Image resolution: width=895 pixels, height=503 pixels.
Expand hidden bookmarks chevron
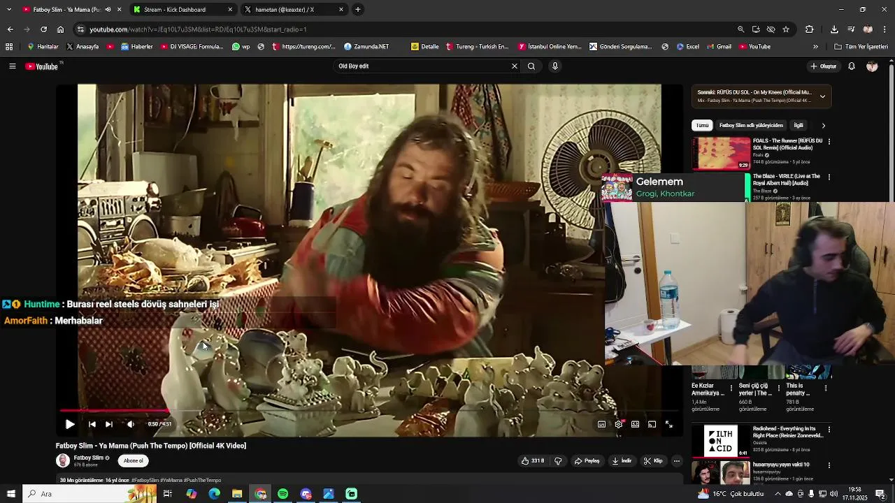pos(815,47)
